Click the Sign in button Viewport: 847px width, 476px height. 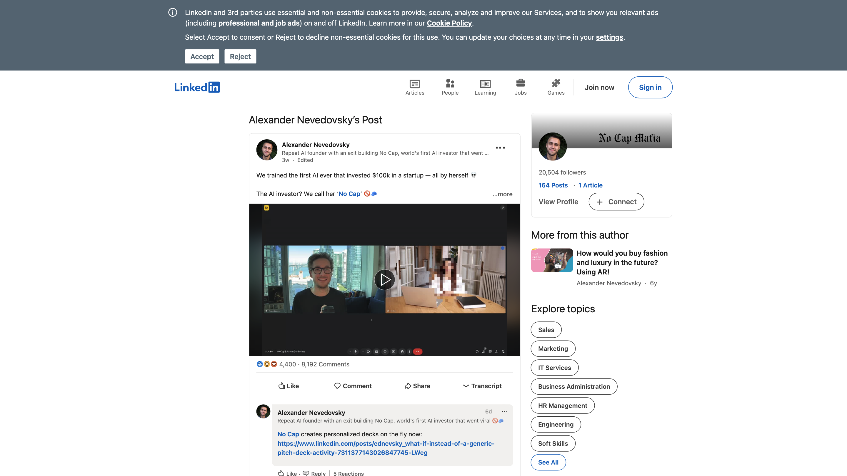(x=650, y=87)
